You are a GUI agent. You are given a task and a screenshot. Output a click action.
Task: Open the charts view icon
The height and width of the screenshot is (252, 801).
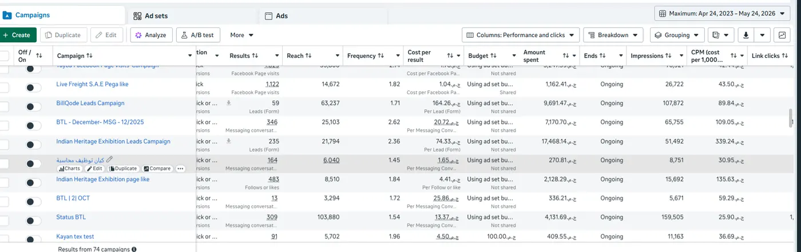(782, 35)
